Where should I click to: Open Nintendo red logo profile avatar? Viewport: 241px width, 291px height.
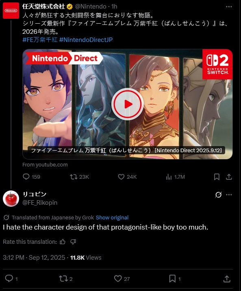(x=11, y=11)
